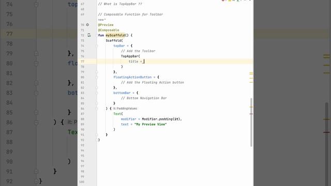Click the dark red error stripe in background editor
Screen dimensions: 331x186
pos(326,132)
